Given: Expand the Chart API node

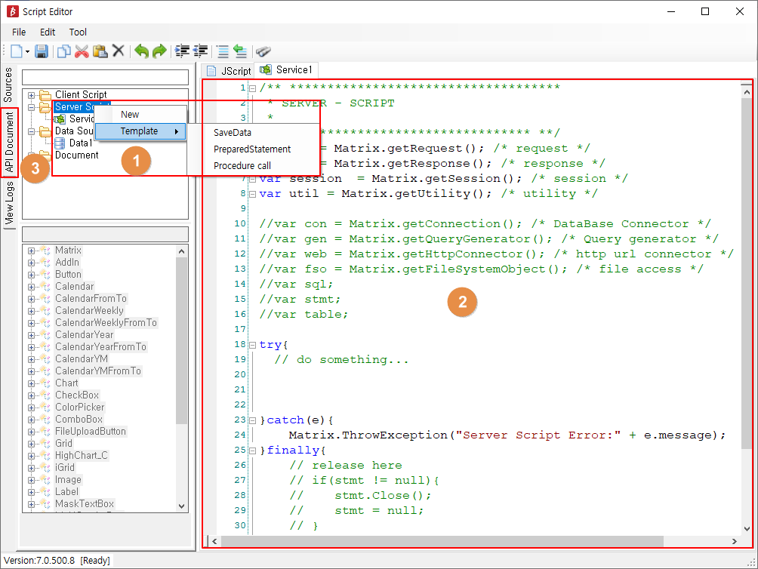Looking at the screenshot, I should (31, 383).
